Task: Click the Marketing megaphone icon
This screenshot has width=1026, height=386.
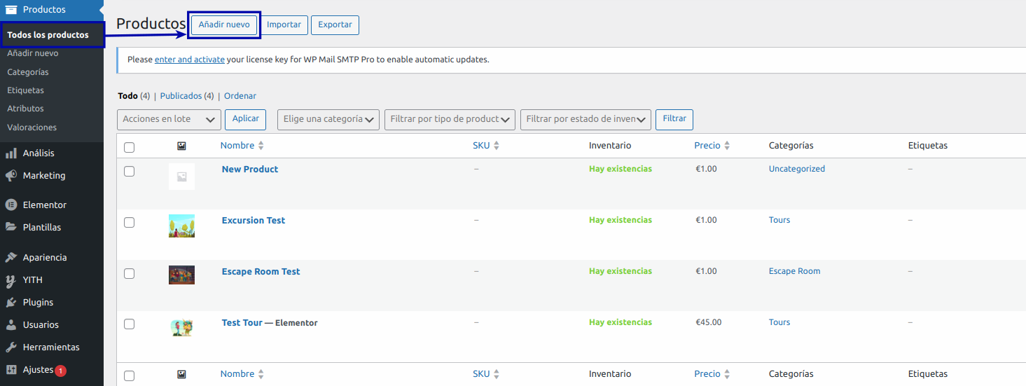Action: tap(11, 176)
